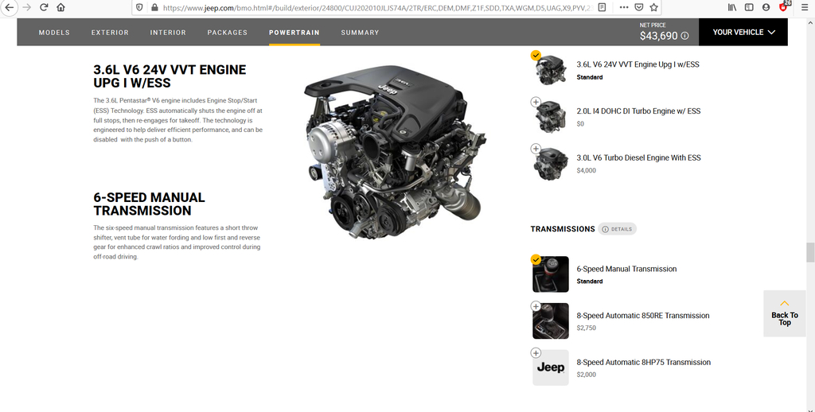This screenshot has width=815, height=412.
Task: Go to the Summary step
Action: point(360,32)
